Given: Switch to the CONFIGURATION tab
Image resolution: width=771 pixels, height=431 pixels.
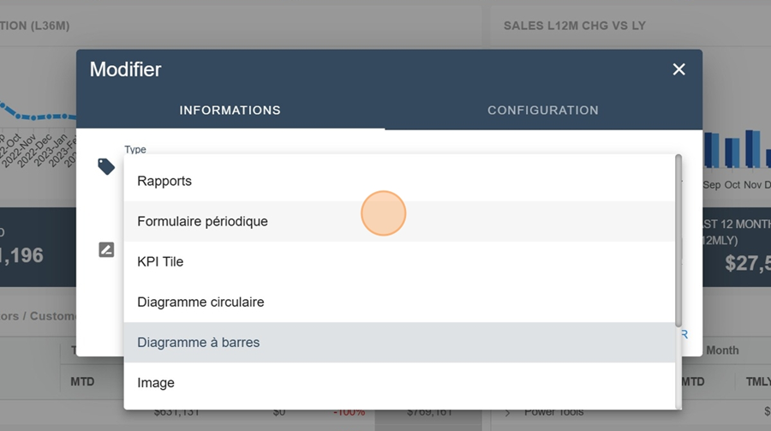Looking at the screenshot, I should tap(542, 111).
